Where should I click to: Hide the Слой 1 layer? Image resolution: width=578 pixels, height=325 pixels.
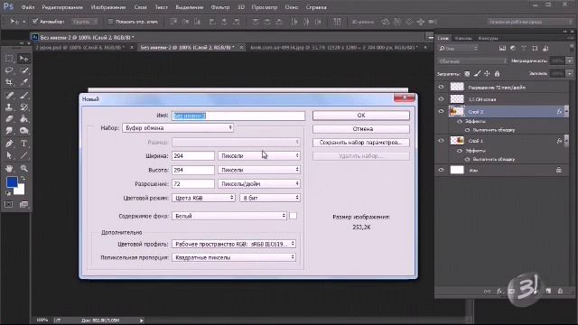click(x=442, y=141)
